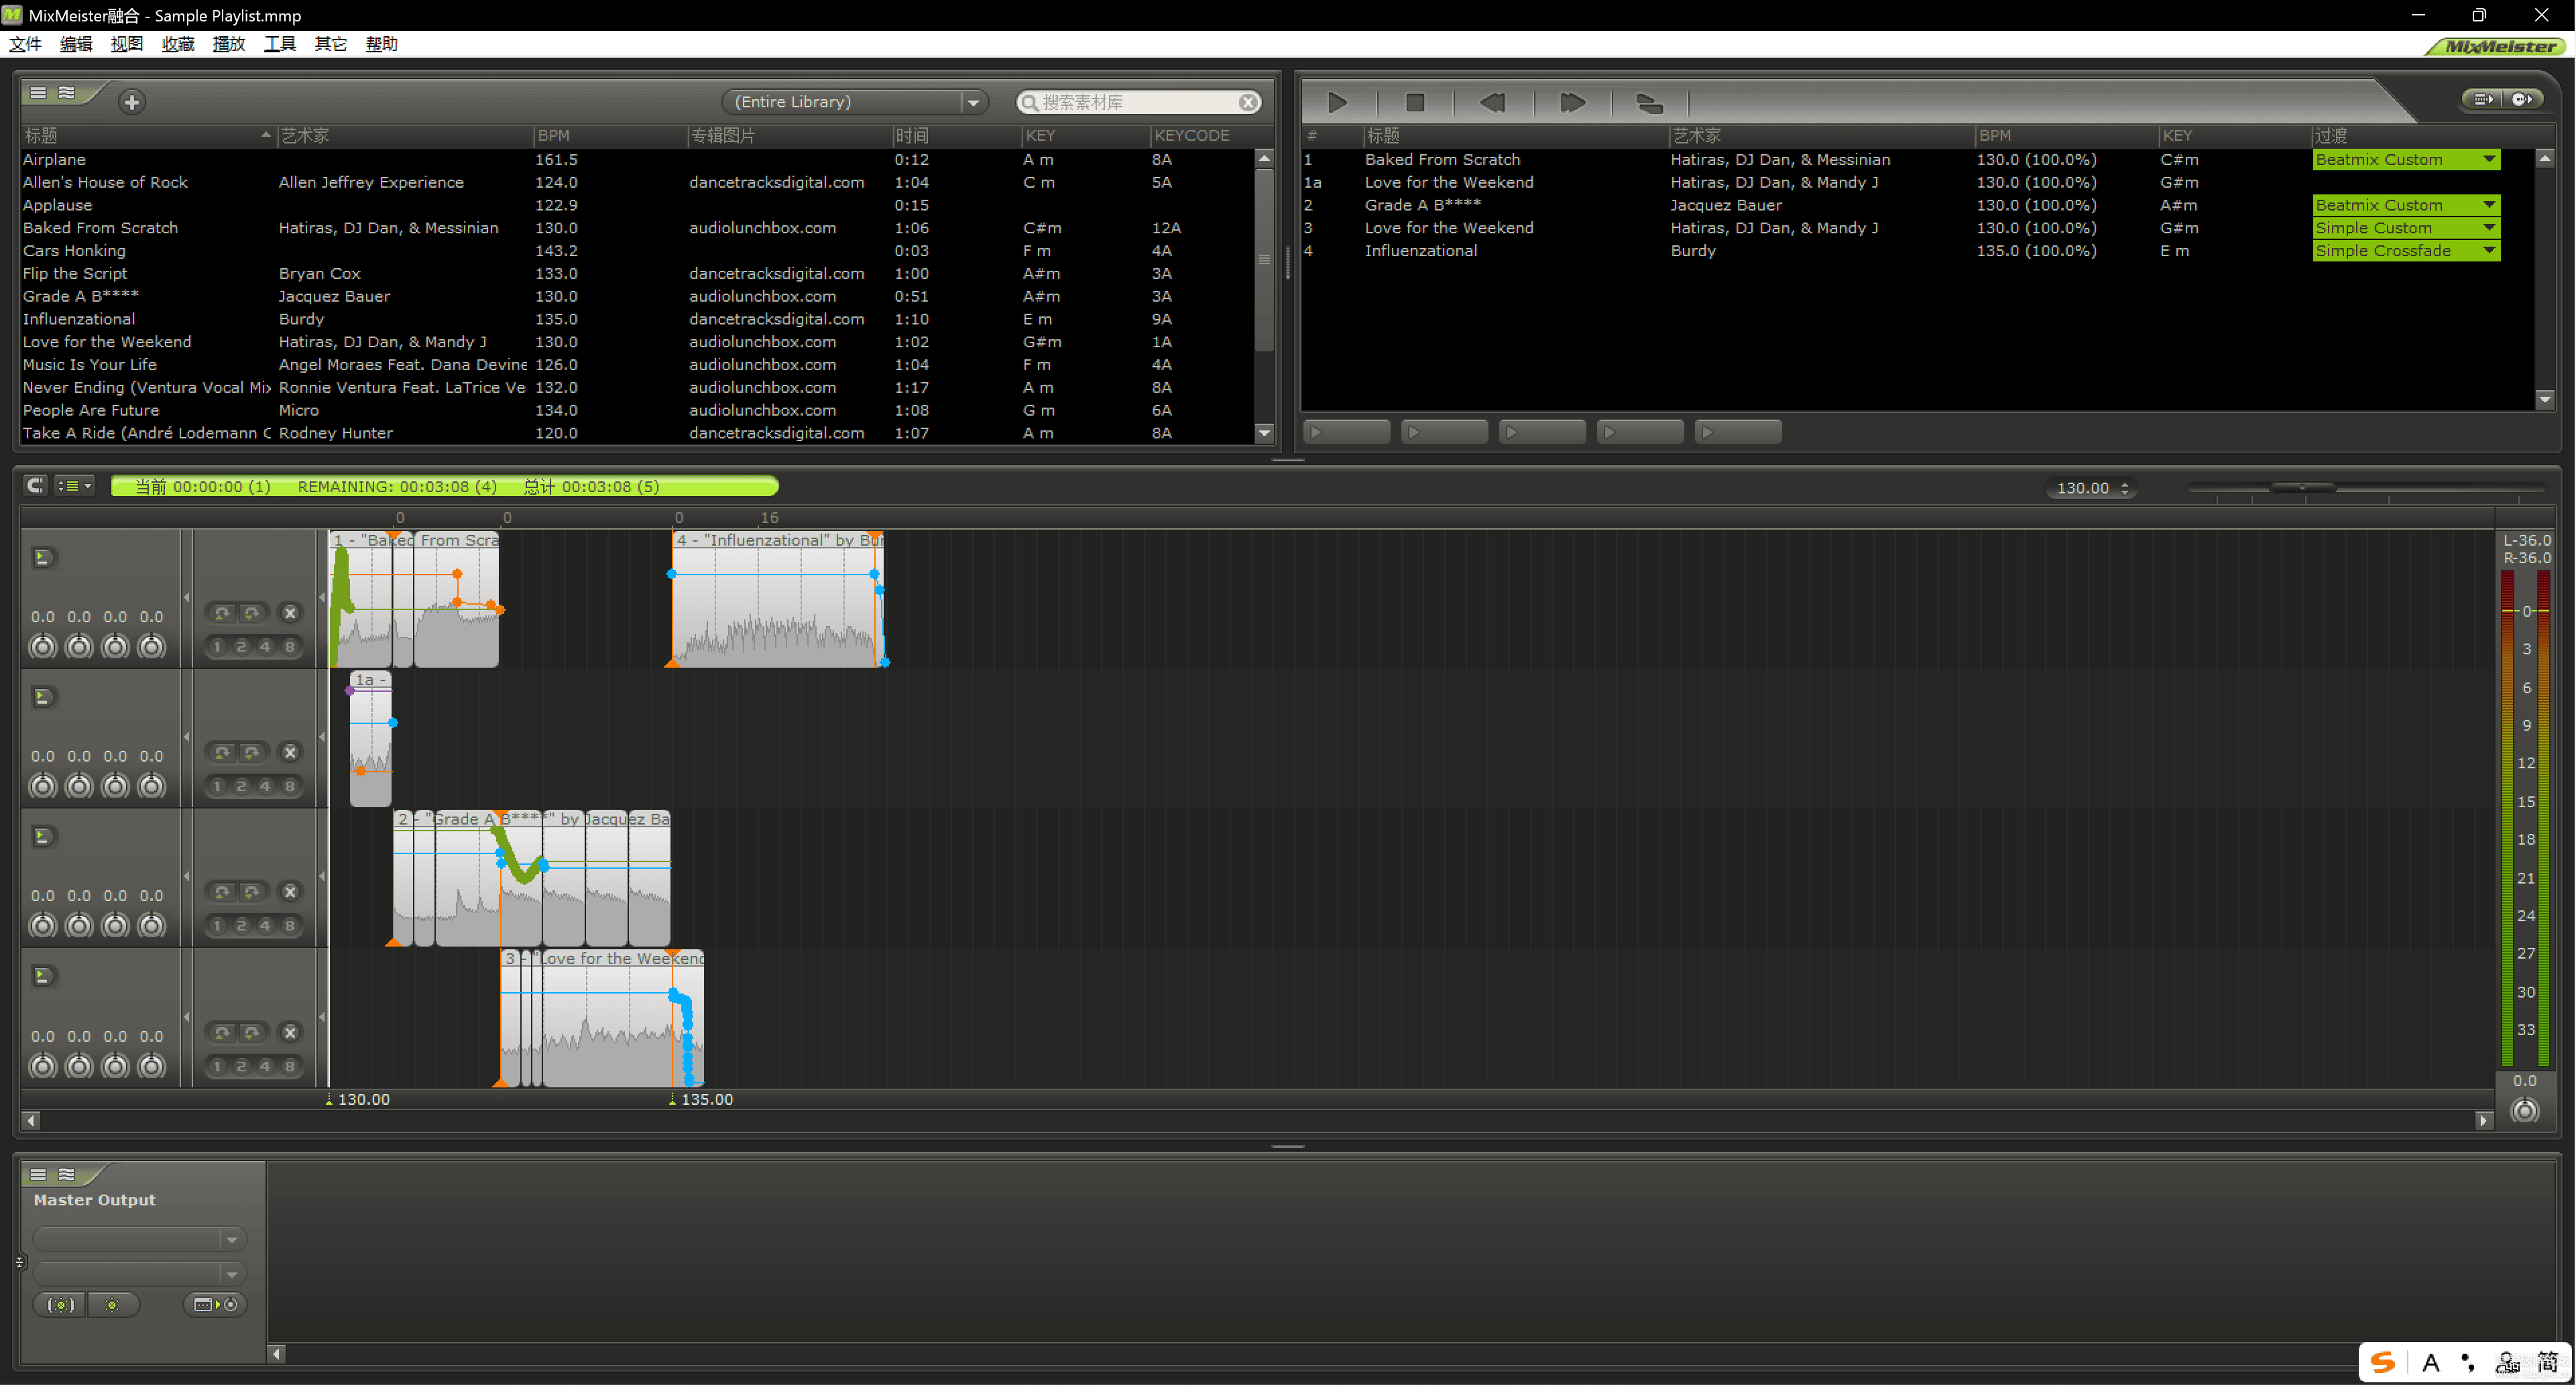Collapse track one's panel with its small left arrow
Image resolution: width=2576 pixels, height=1385 pixels.
click(186, 598)
